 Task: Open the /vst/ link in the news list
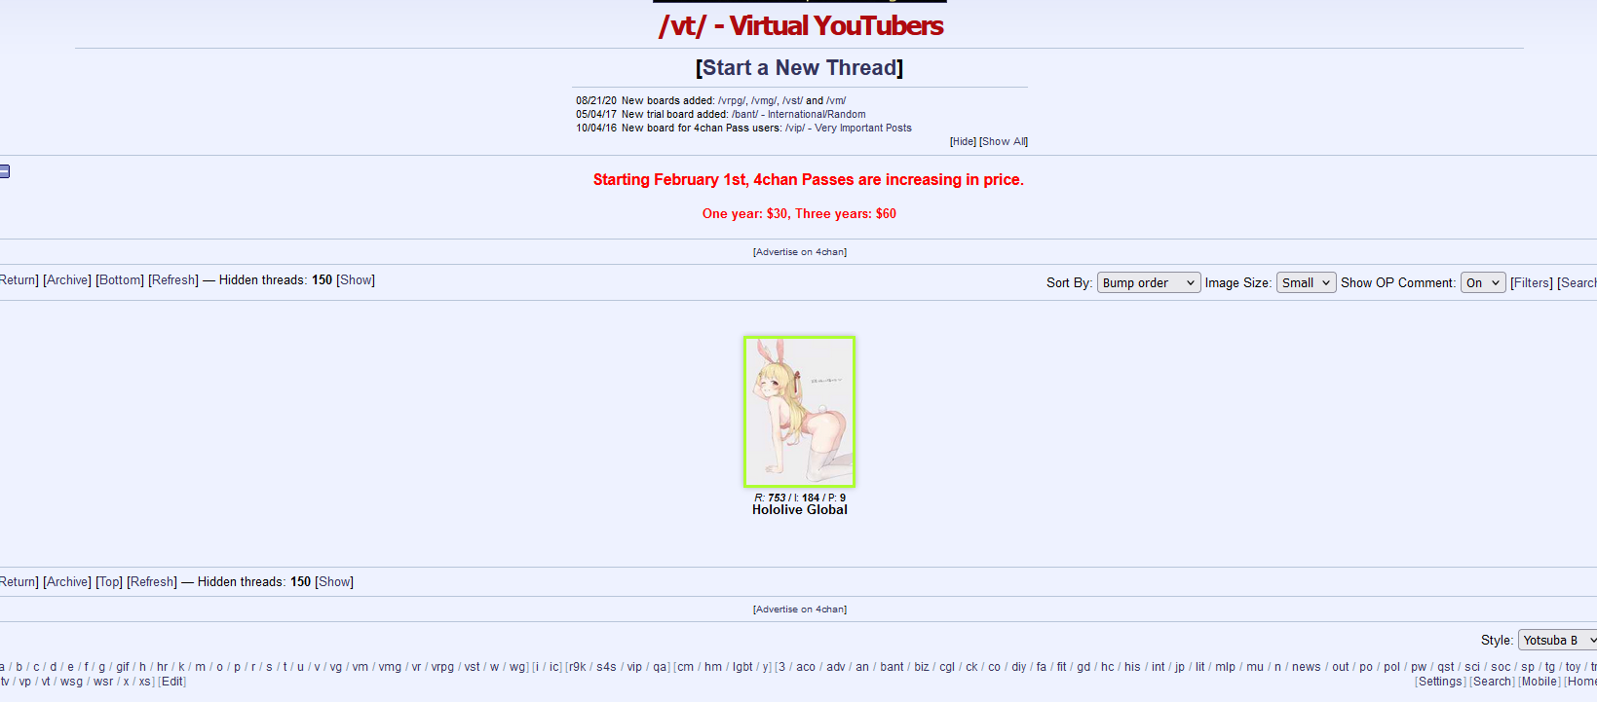click(x=792, y=100)
